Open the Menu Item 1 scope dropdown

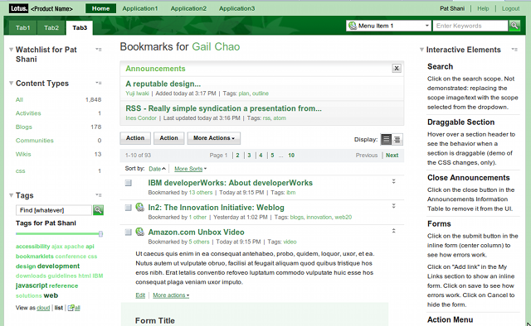pos(389,26)
